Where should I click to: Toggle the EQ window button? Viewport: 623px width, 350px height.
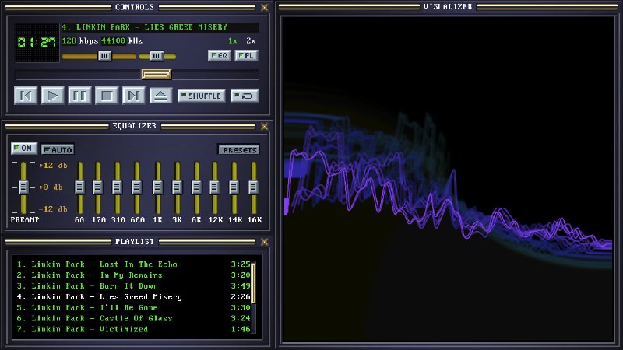click(219, 55)
